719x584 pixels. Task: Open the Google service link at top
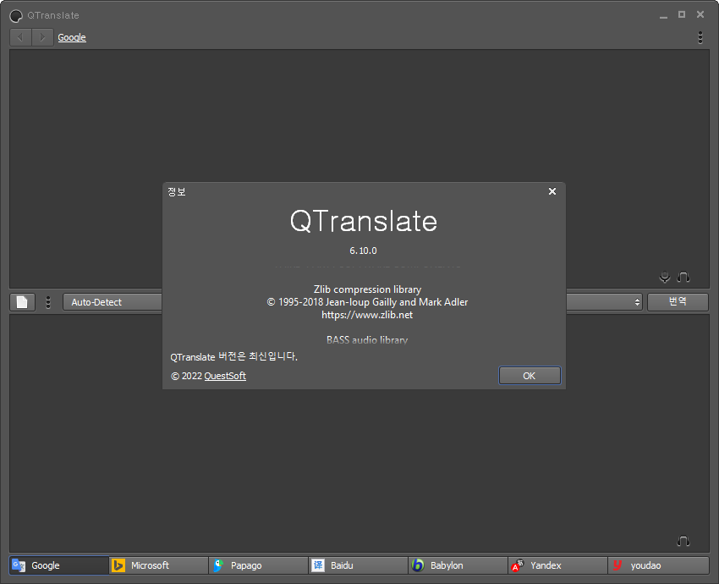click(x=72, y=37)
